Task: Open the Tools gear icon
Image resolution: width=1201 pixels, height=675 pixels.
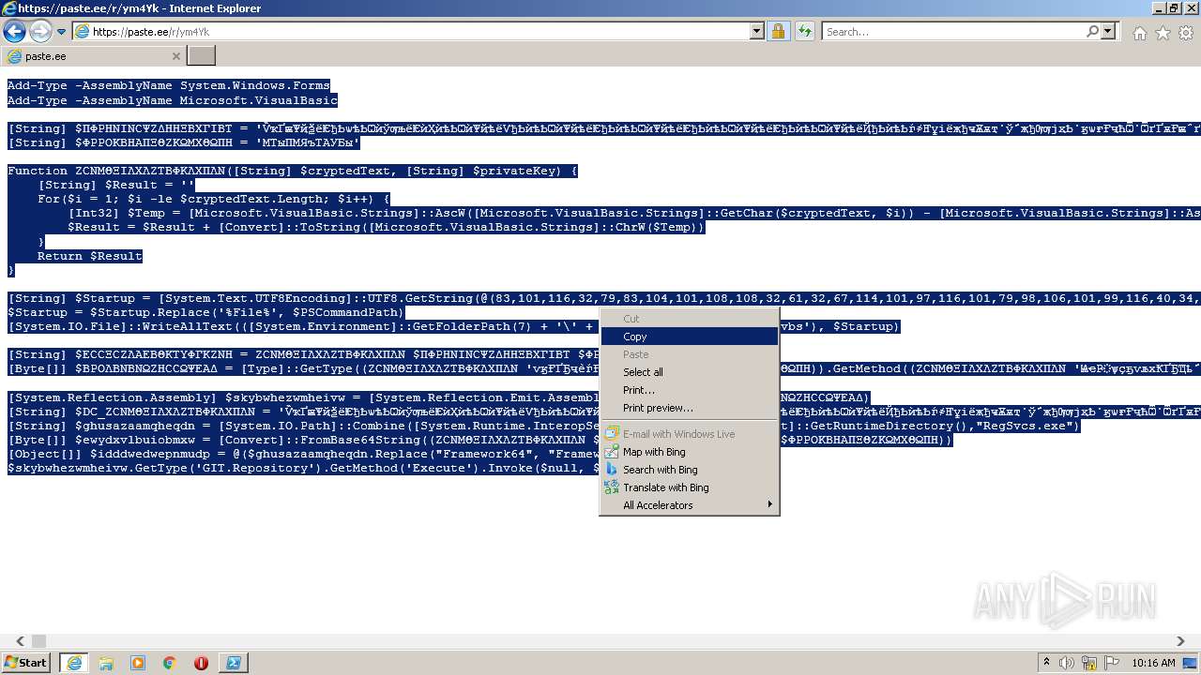Action: click(x=1186, y=33)
